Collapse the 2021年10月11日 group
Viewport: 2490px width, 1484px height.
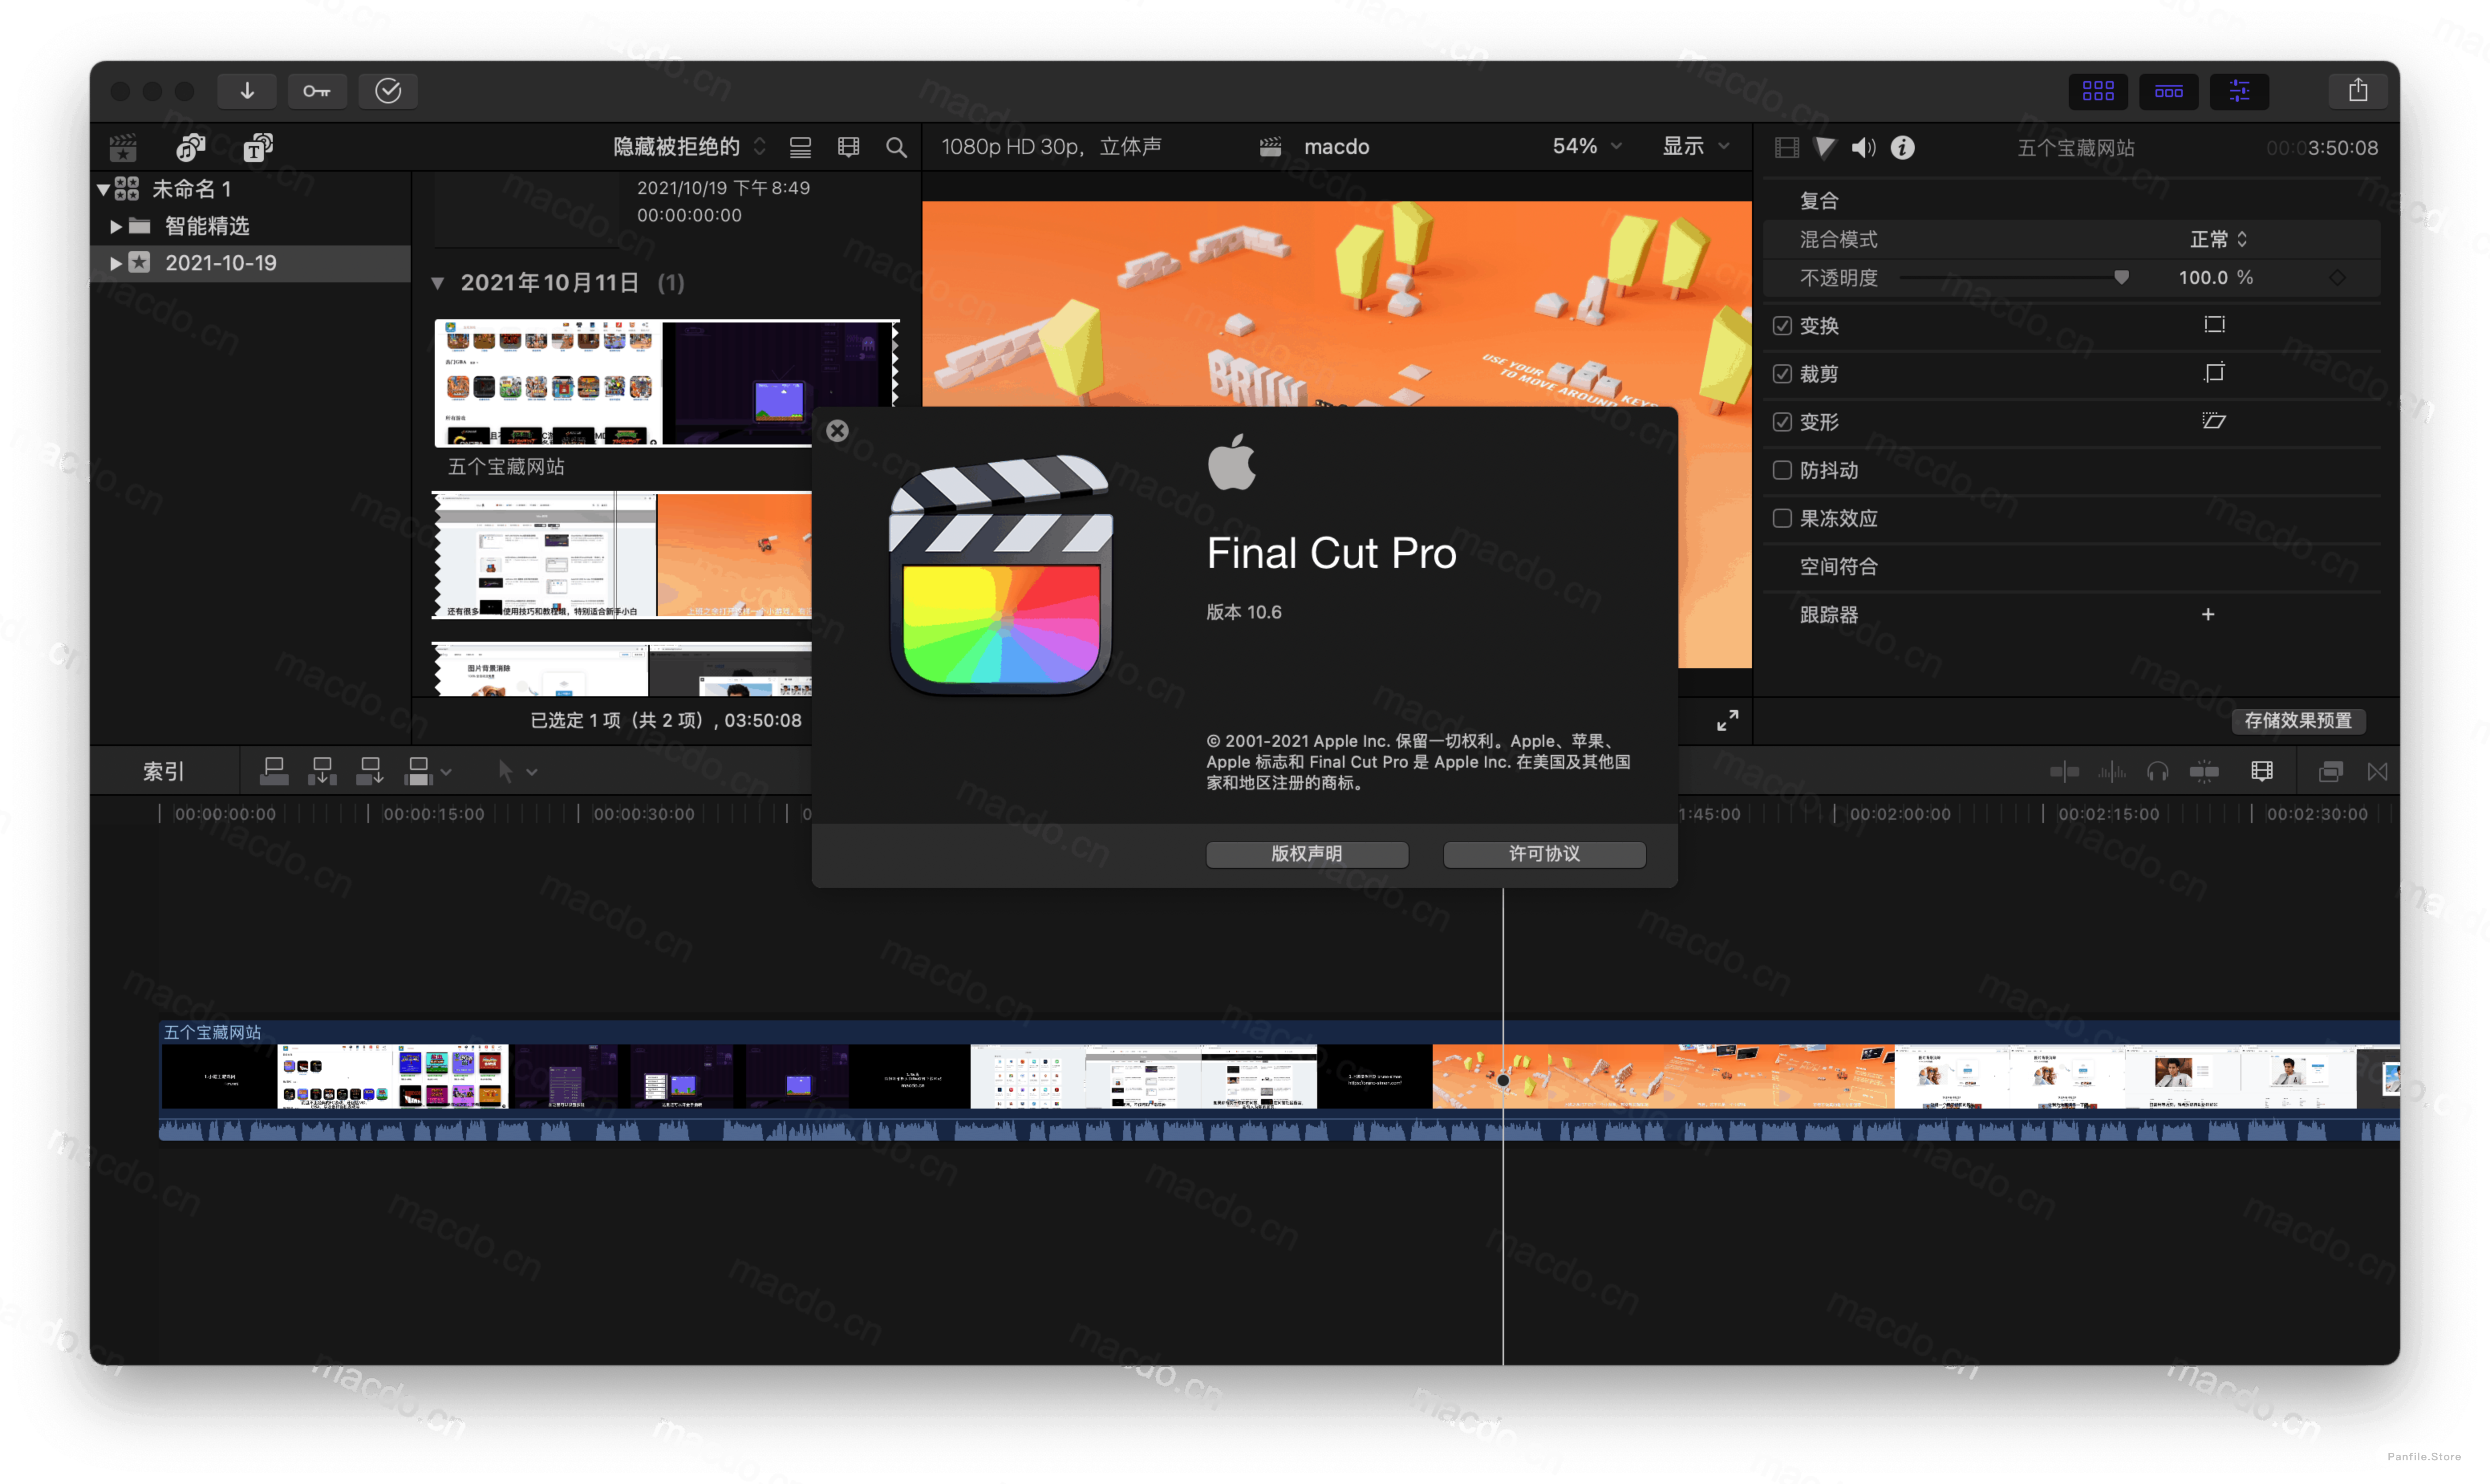tap(437, 283)
